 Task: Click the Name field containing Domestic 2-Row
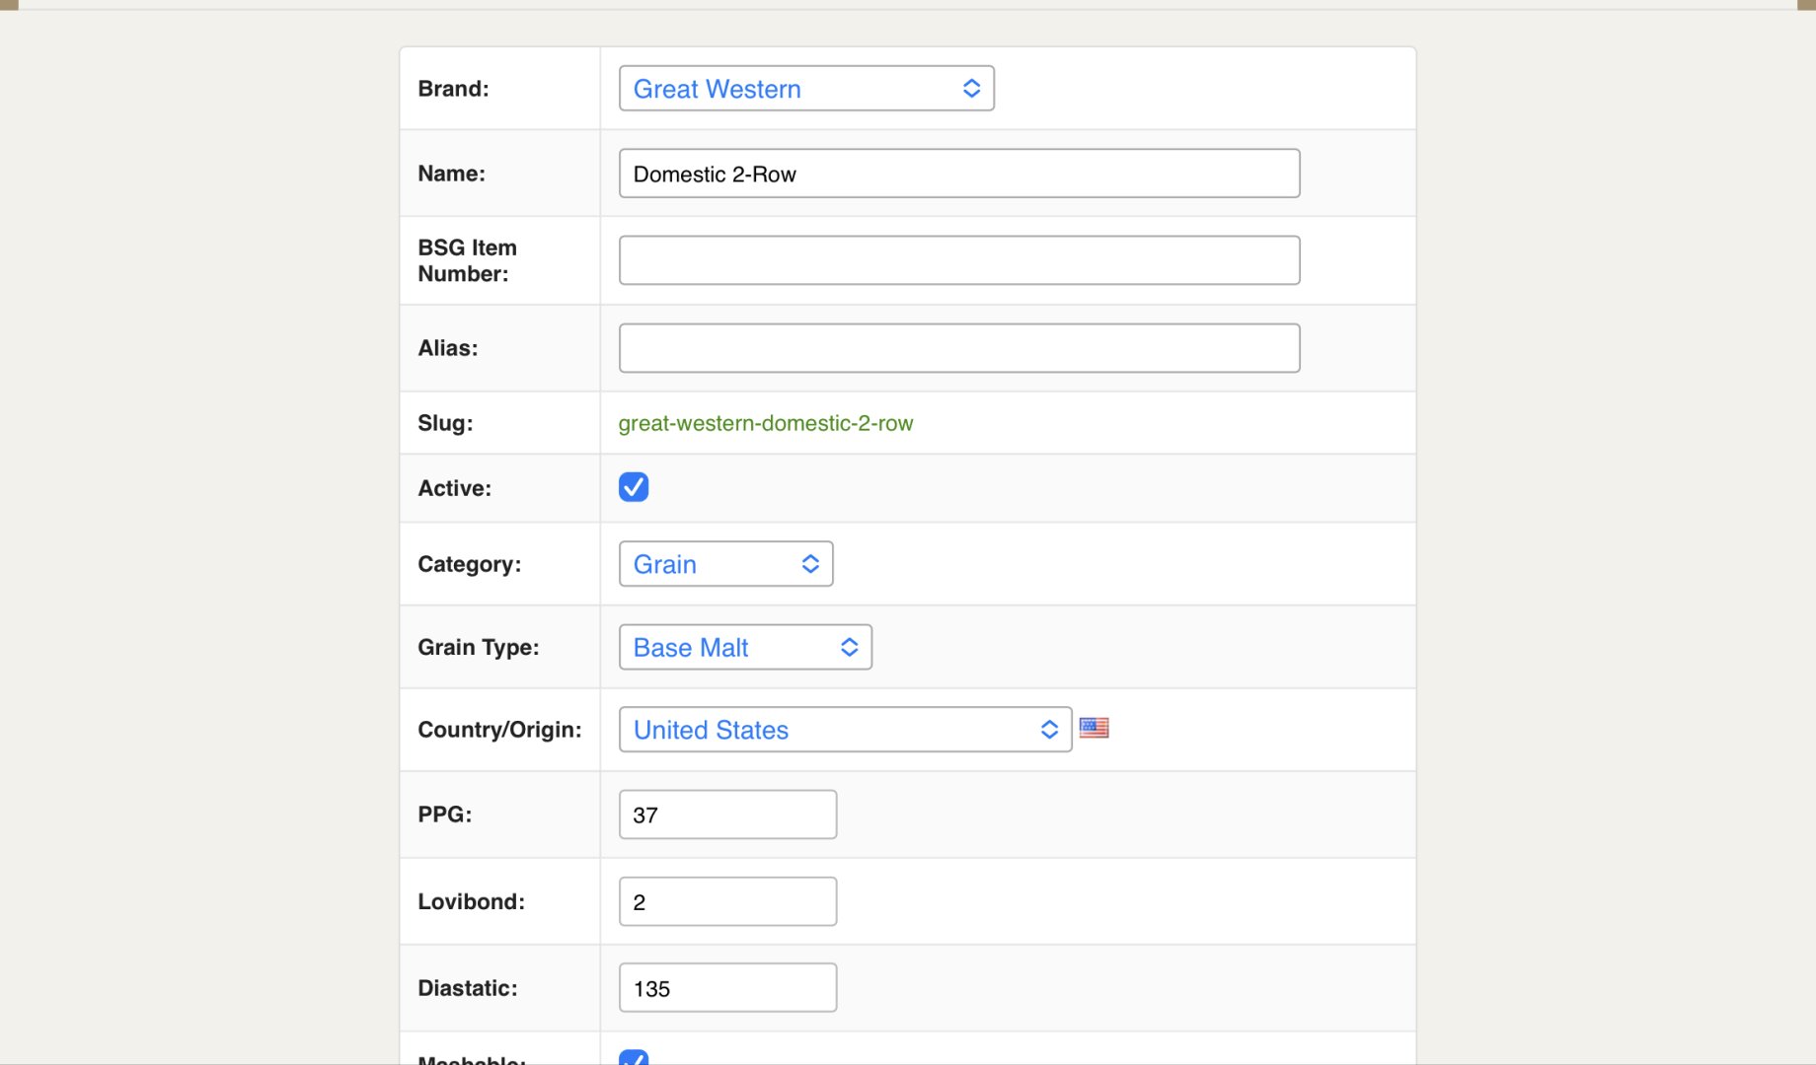pyautogui.click(x=958, y=174)
